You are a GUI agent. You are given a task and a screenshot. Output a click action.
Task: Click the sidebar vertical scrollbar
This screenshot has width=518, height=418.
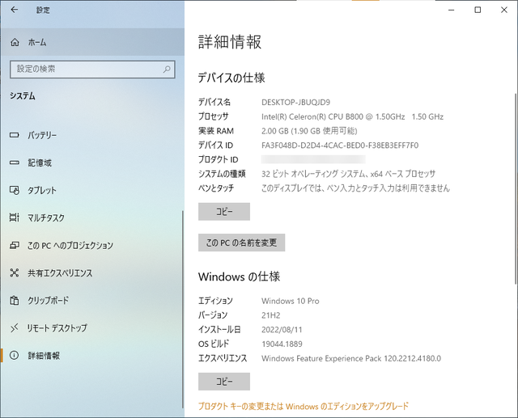click(x=182, y=310)
